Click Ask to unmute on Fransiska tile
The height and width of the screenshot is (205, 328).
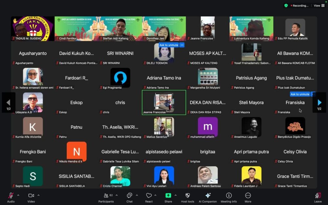[300, 94]
